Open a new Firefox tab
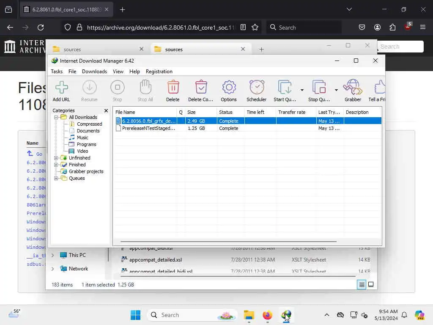This screenshot has width=433, height=325. coord(122,10)
